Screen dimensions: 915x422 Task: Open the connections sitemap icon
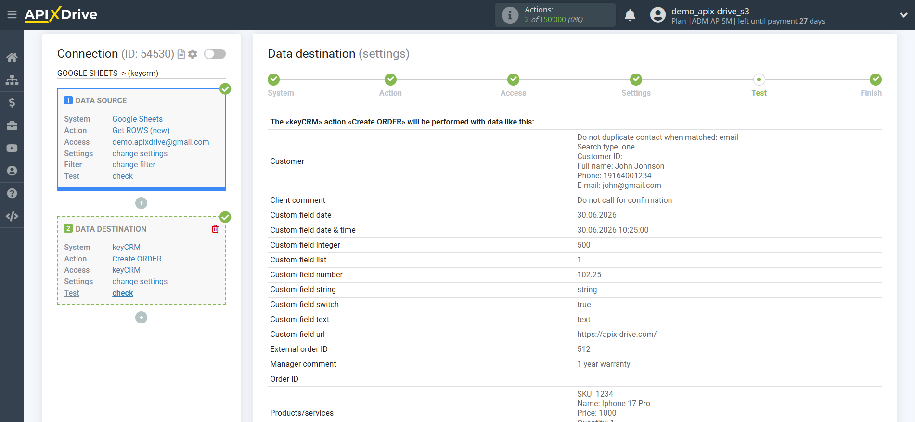[x=12, y=80]
